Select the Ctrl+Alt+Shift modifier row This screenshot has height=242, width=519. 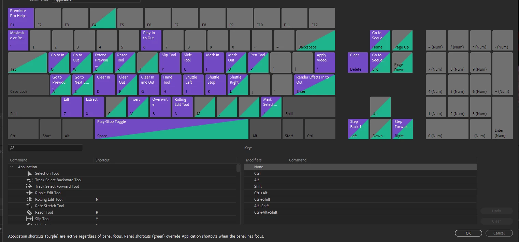(x=360, y=212)
